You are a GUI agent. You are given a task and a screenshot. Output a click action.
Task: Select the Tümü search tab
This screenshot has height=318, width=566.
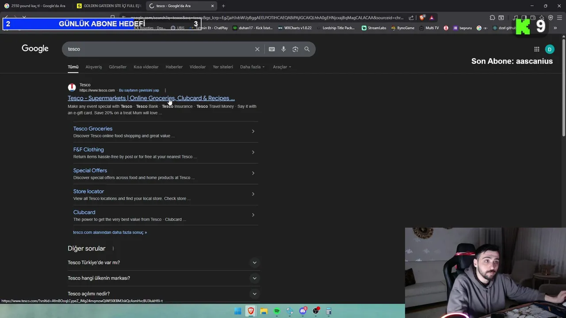click(x=73, y=67)
